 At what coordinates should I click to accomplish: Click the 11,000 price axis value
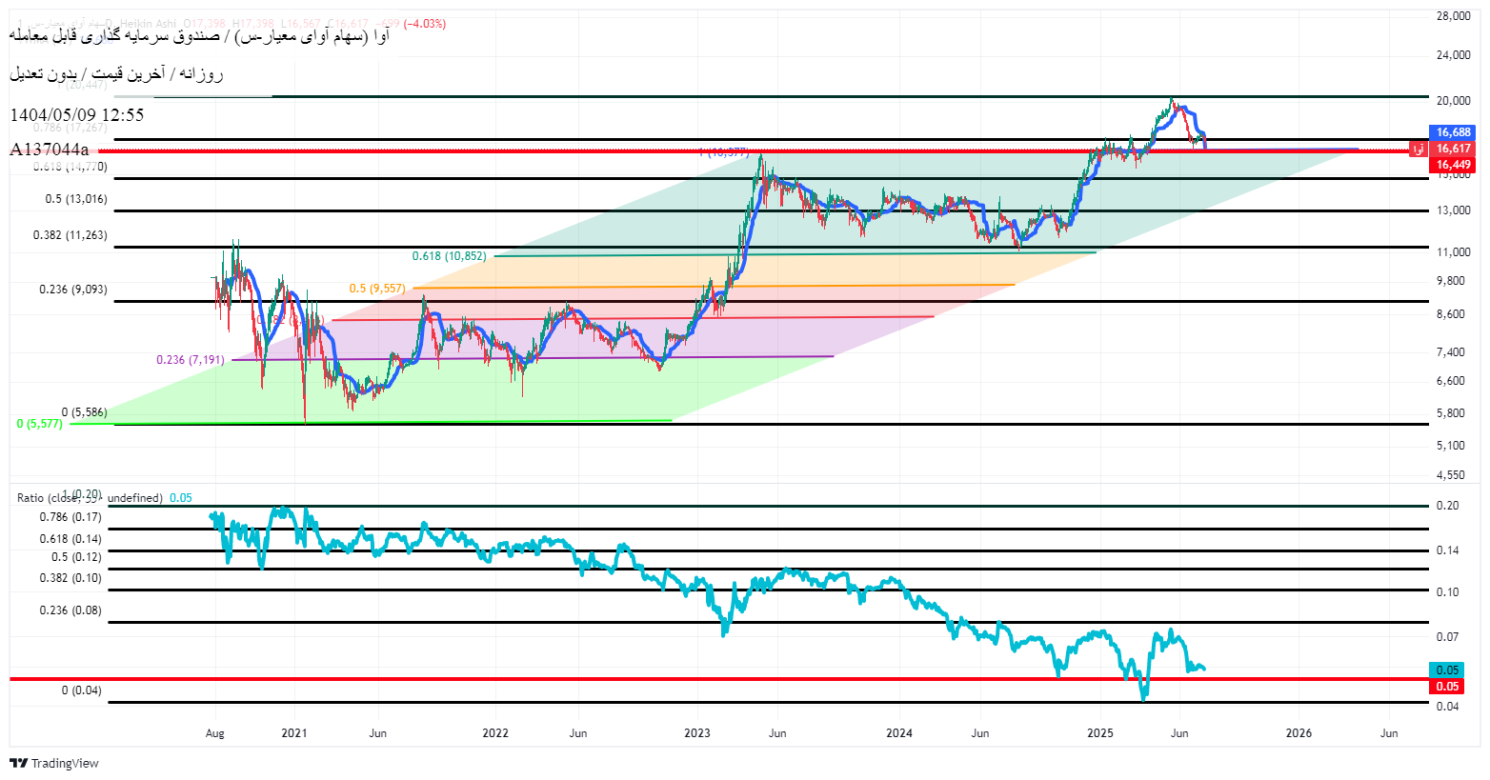[x=1454, y=252]
